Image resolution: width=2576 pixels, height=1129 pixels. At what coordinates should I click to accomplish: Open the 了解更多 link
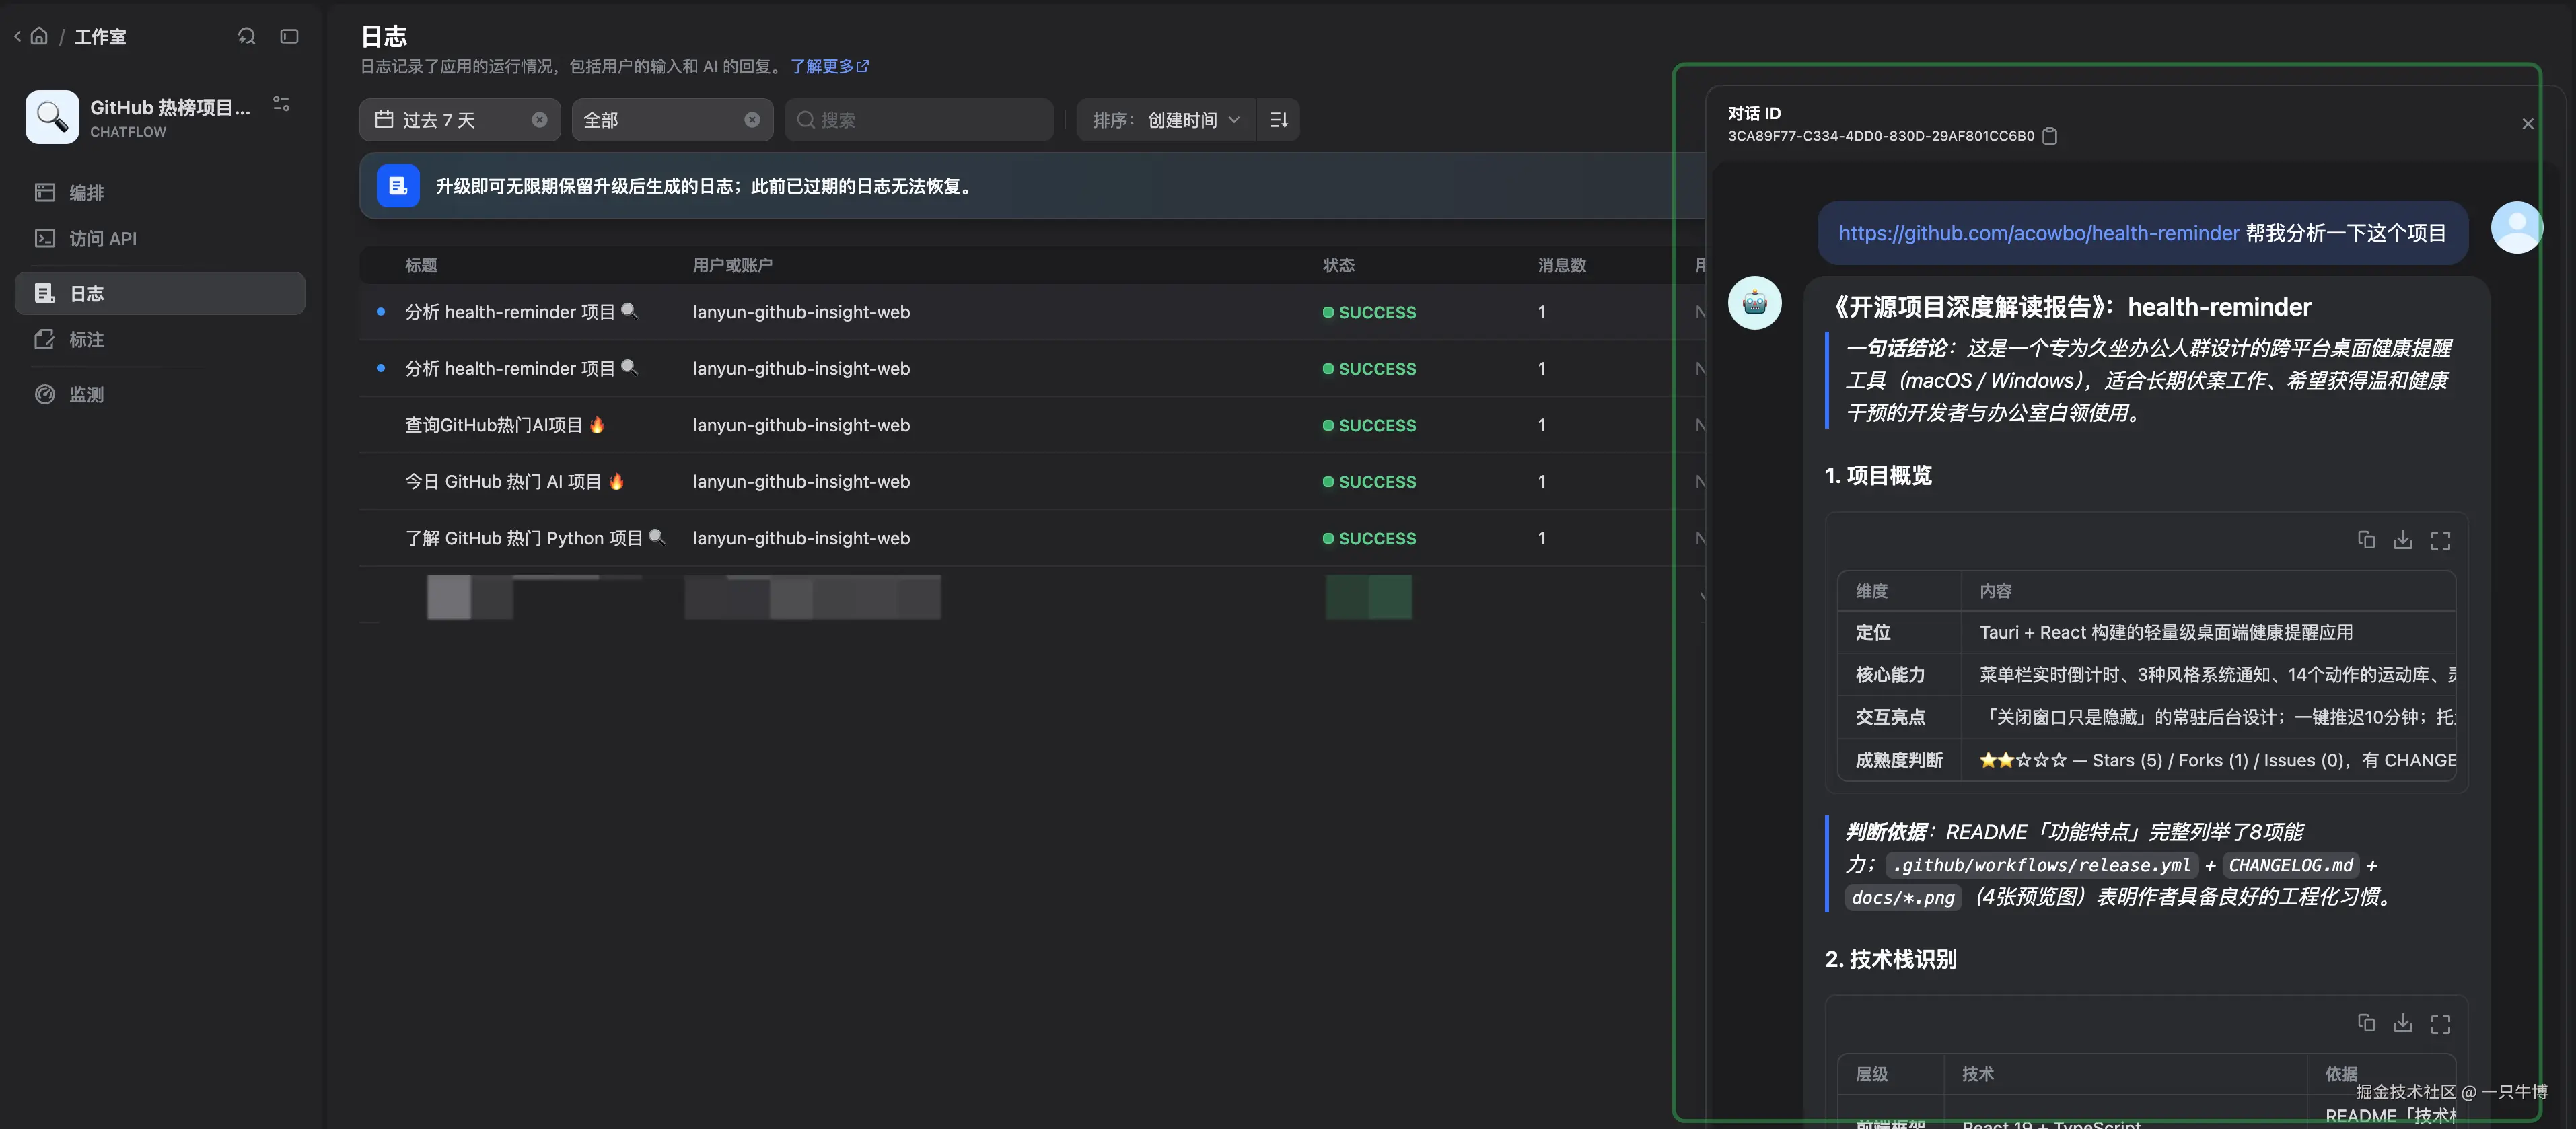click(830, 66)
